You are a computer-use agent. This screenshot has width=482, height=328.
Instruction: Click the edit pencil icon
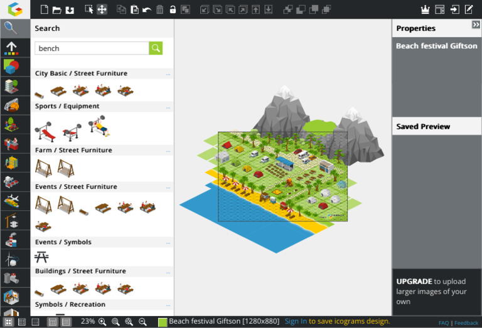coord(469,9)
